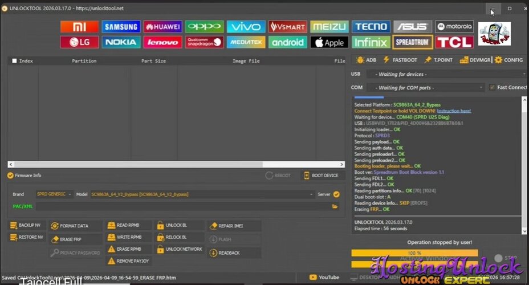Screen dimensions: 529x285
Task: Open the CONFIG settings tab
Action: 508,60
